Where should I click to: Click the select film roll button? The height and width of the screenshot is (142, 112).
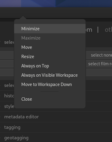tap(99, 64)
